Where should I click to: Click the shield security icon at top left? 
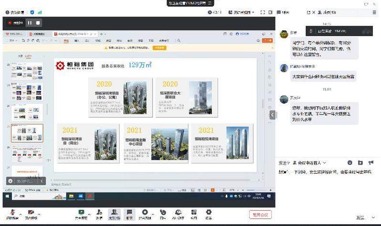pos(32,12)
